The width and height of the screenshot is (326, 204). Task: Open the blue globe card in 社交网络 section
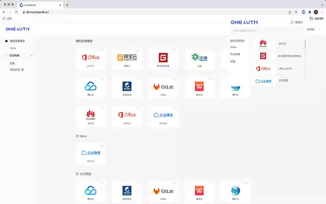[235, 192]
